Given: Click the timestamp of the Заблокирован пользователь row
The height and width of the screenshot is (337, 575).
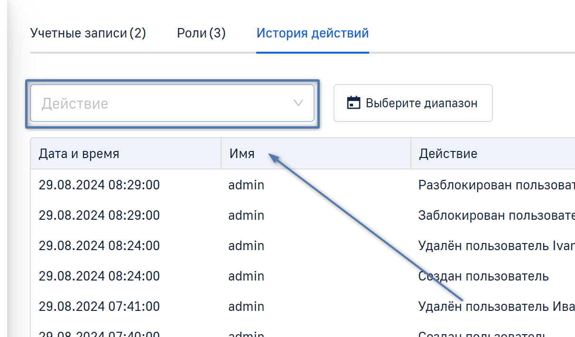Looking at the screenshot, I should coord(99,215).
